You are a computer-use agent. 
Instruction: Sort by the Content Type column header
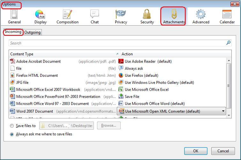pos(64,54)
